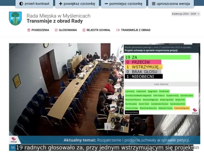The height and width of the screenshot is (153, 204).
Task: Go to REJESTR UCHWAŁ
Action: click(96, 30)
